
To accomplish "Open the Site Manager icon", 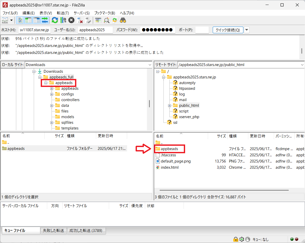I will tap(5, 20).
